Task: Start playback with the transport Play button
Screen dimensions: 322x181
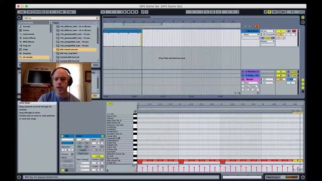Action: click(125, 12)
